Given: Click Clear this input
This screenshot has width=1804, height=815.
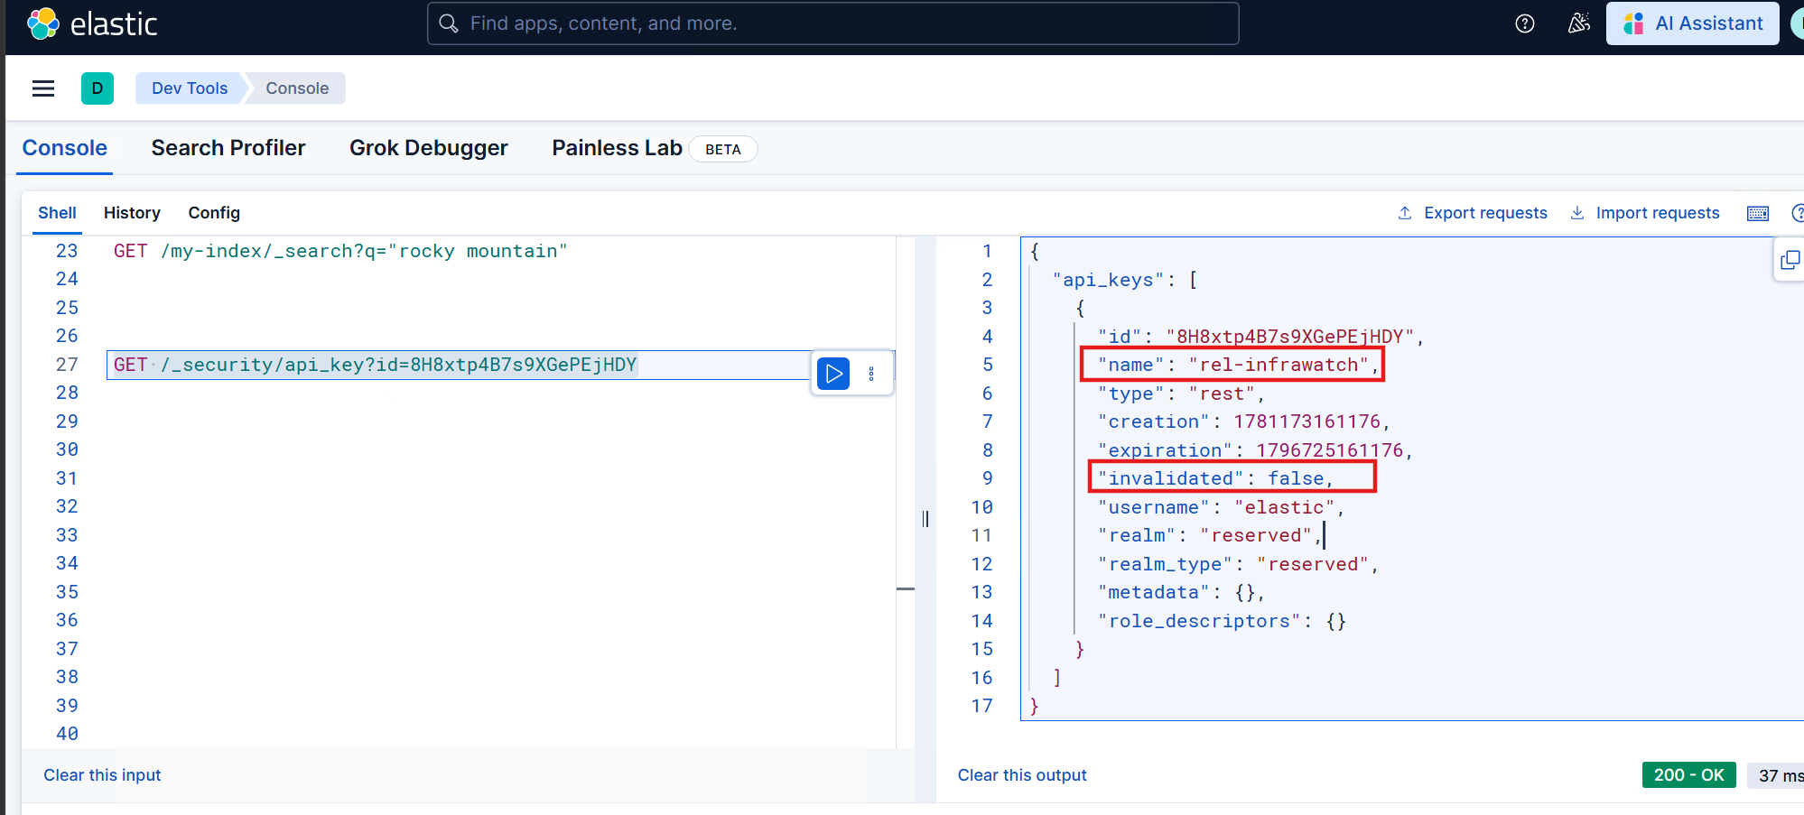Looking at the screenshot, I should click(x=102, y=775).
